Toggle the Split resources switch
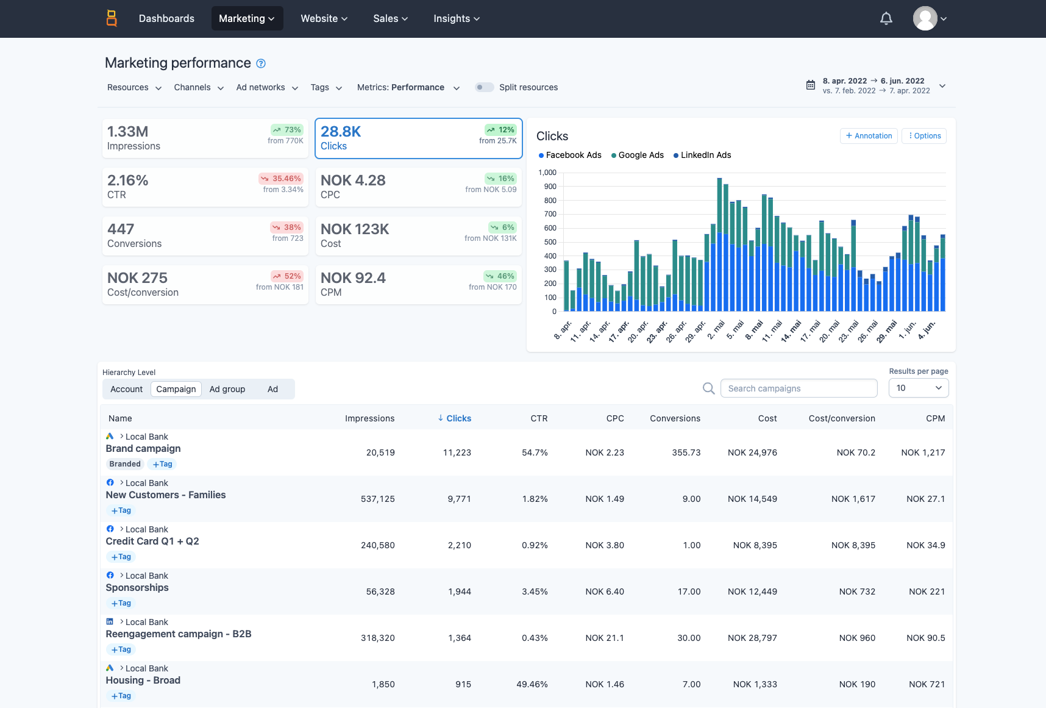 pos(484,87)
